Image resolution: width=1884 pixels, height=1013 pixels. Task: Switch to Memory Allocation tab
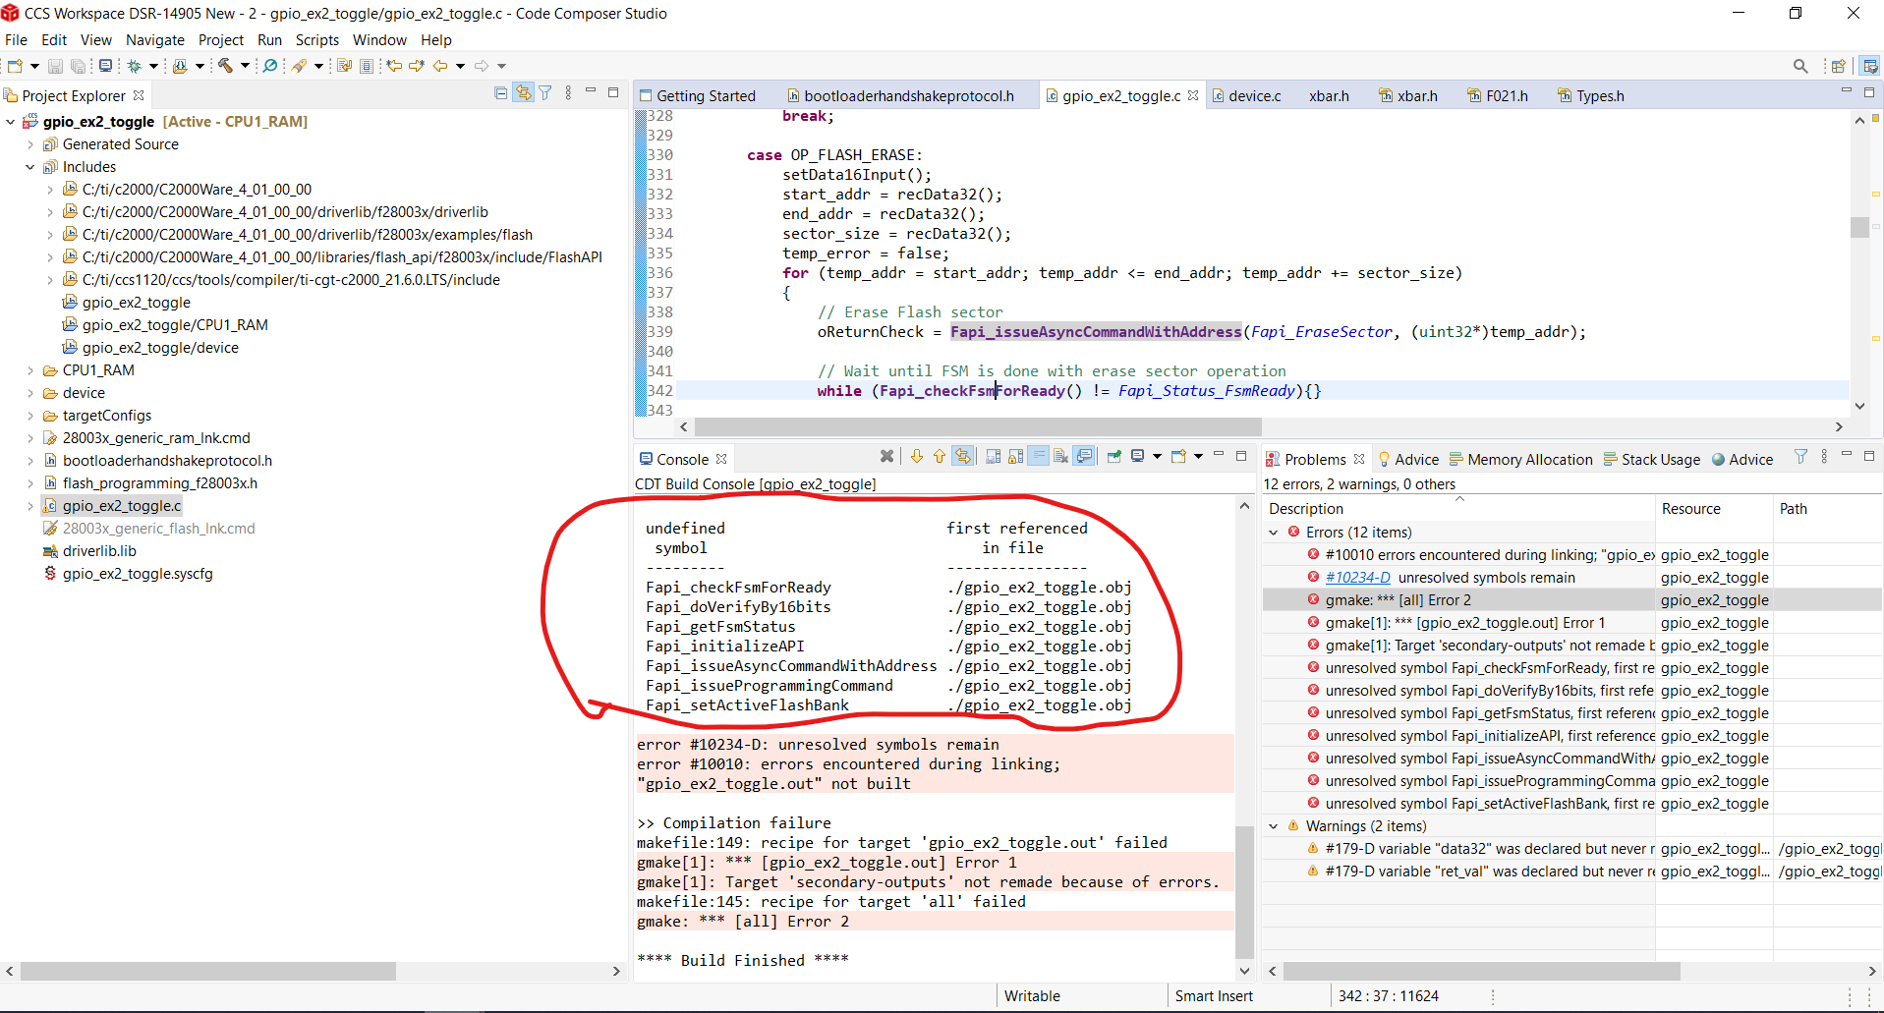[x=1520, y=459]
